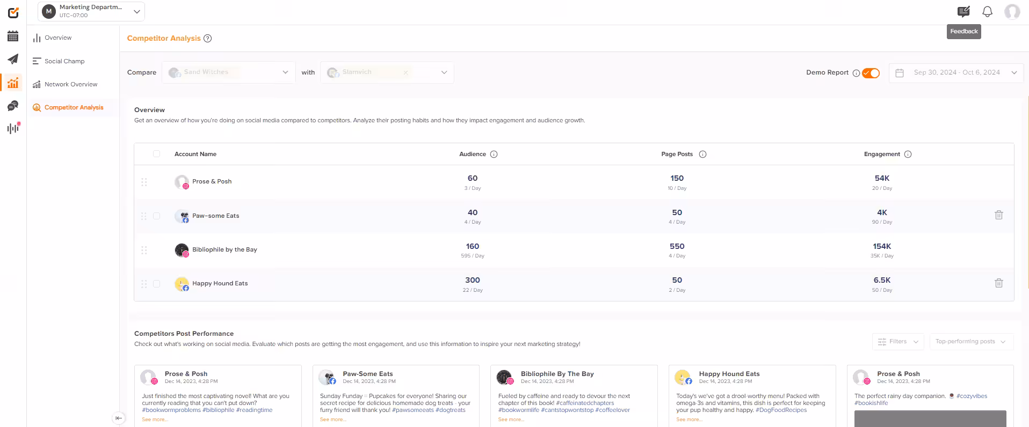The image size is (1029, 427).
Task: Open the Sep 30 - Oct 6 date range picker
Action: pyautogui.click(x=956, y=72)
